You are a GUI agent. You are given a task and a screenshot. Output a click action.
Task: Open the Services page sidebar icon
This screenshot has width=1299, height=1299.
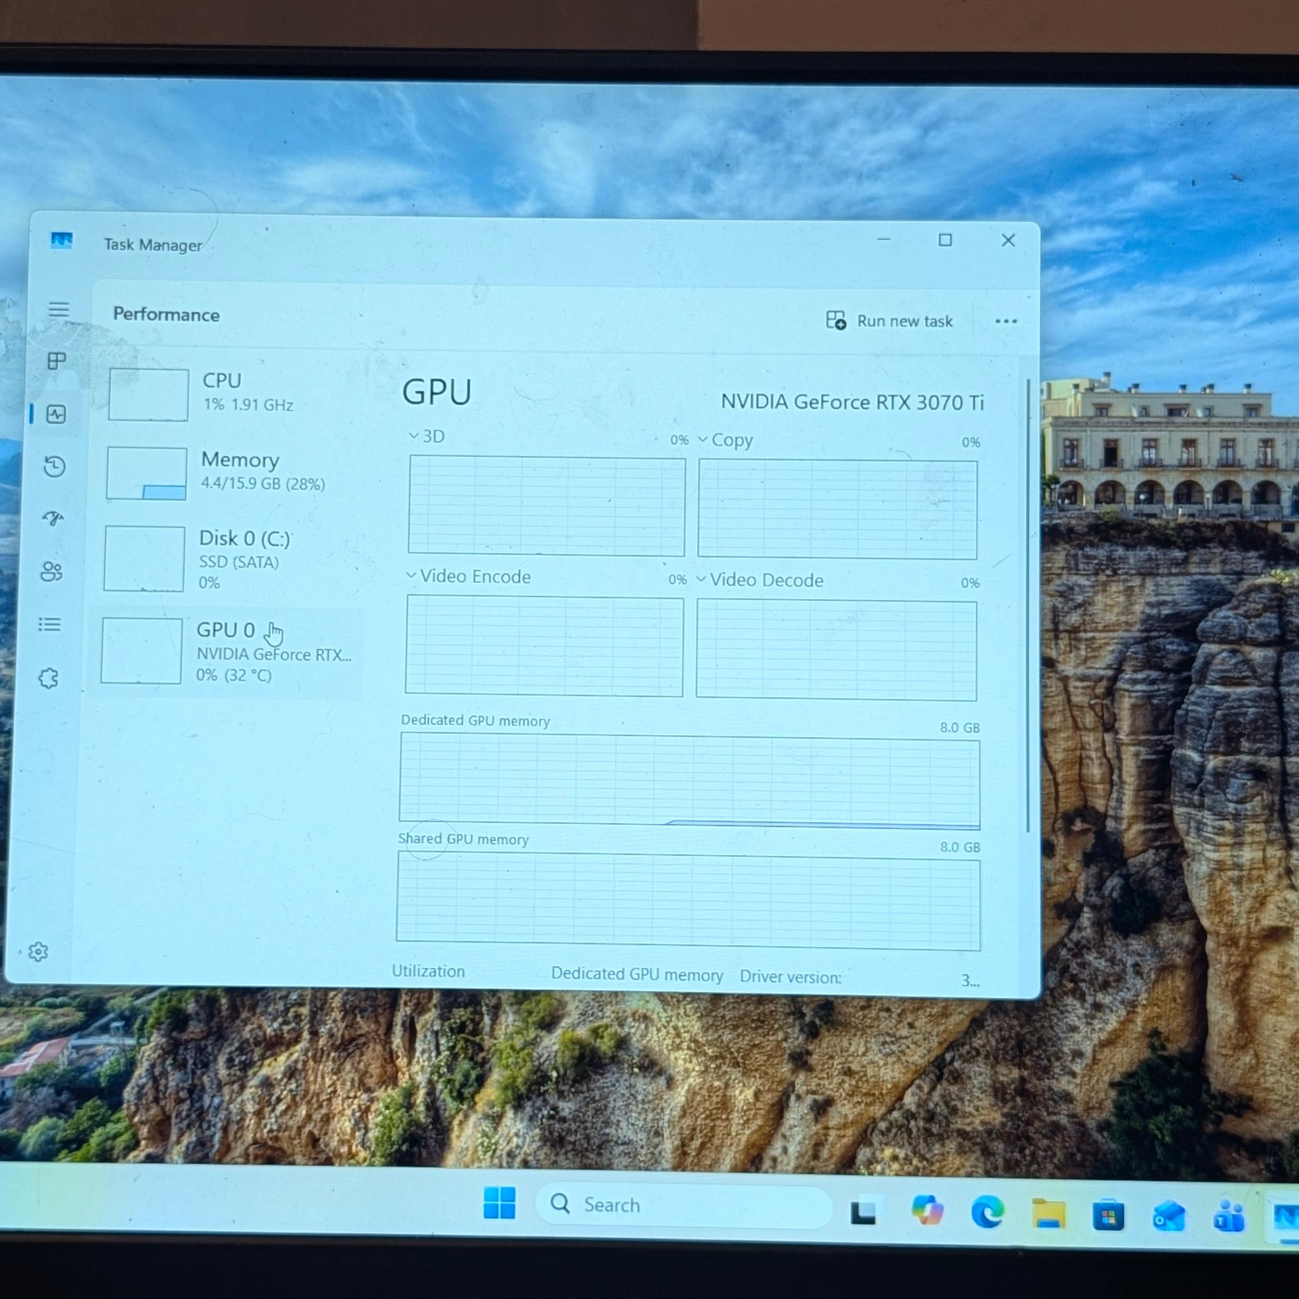[48, 678]
